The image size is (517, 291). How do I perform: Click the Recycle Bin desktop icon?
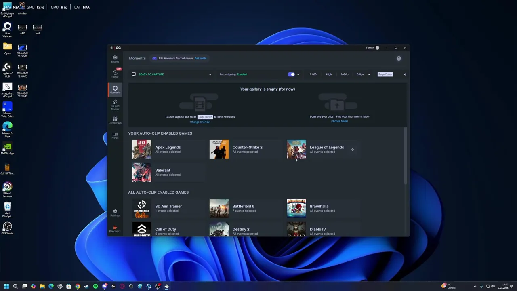pyautogui.click(x=7, y=209)
